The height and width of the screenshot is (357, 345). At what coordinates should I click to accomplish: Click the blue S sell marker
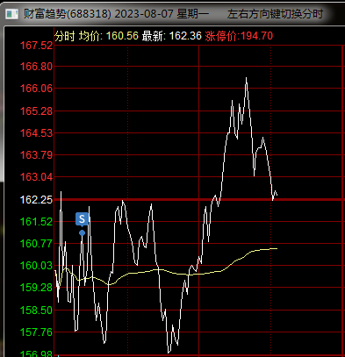pos(82,219)
